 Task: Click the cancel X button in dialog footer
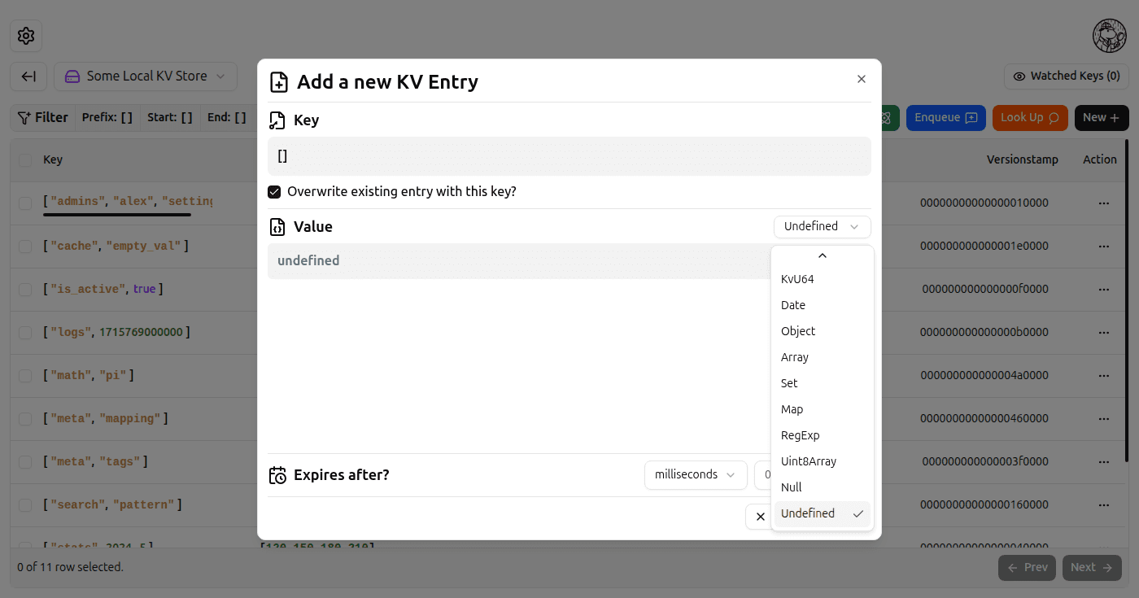759,517
